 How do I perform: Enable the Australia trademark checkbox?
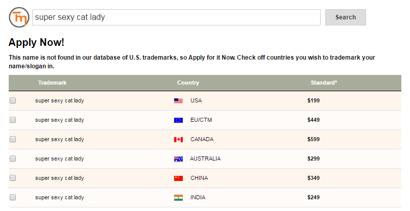[x=13, y=159]
